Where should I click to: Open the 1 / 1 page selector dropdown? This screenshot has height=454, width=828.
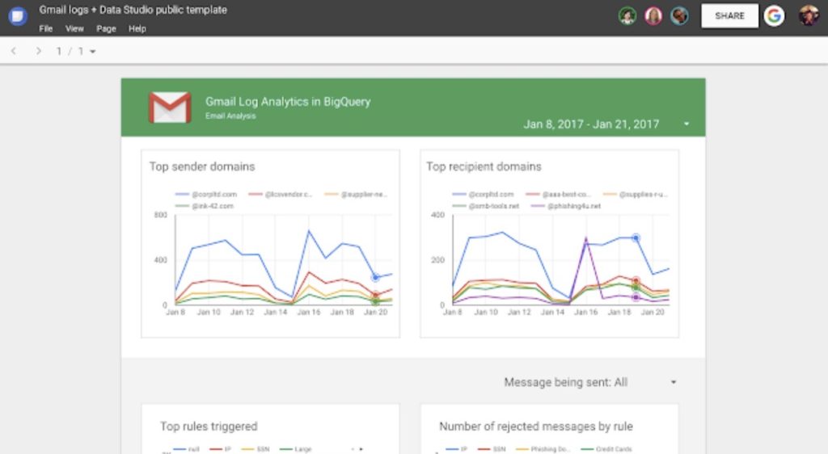[76, 51]
